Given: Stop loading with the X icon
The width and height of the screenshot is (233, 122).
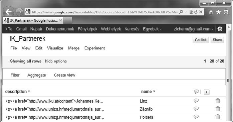Looking at the screenshot, I should coord(201,12).
